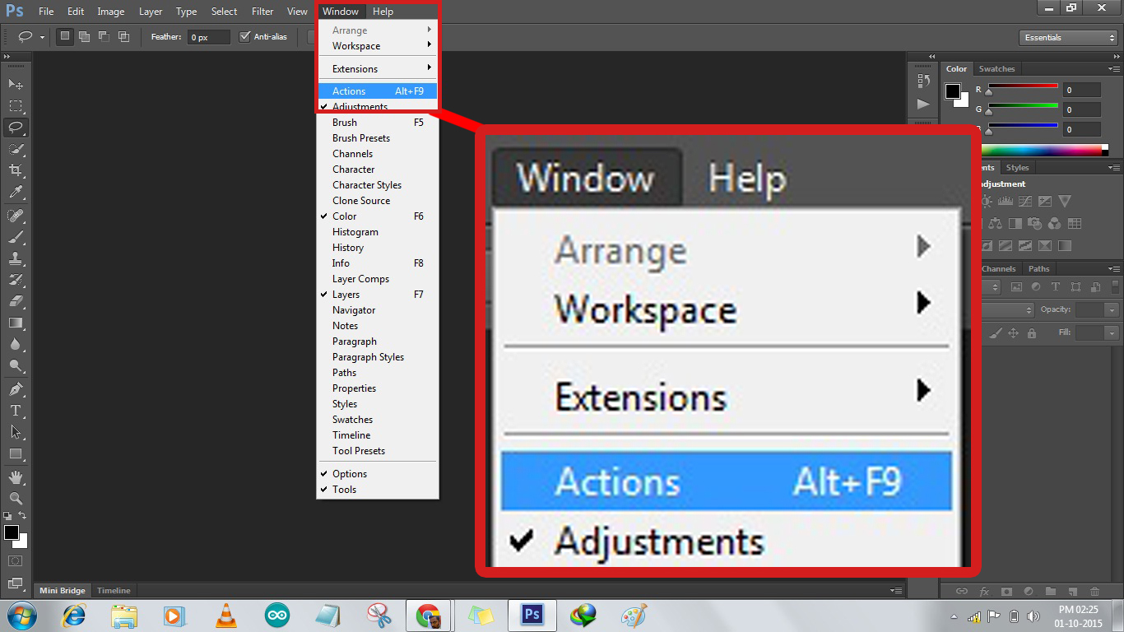Select the Rectangular Marquee tool

tap(16, 106)
